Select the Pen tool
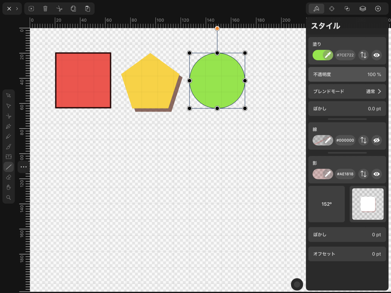This screenshot has height=293, width=391. [x=8, y=126]
